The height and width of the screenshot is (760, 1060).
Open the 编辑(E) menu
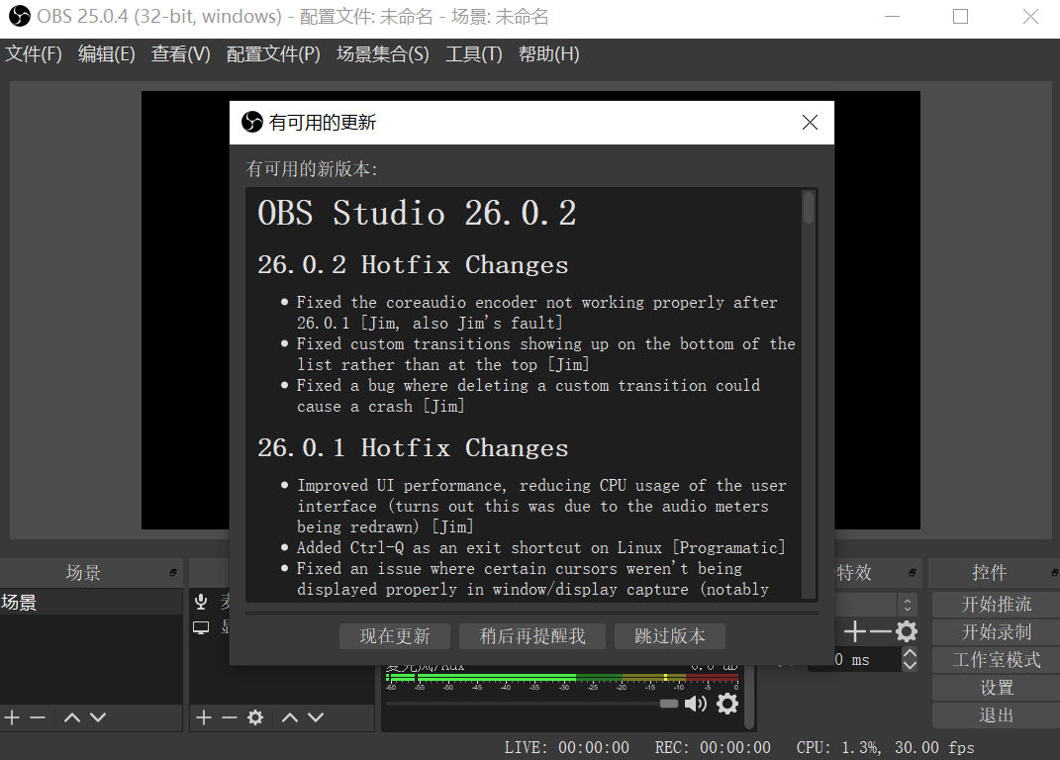pos(106,54)
